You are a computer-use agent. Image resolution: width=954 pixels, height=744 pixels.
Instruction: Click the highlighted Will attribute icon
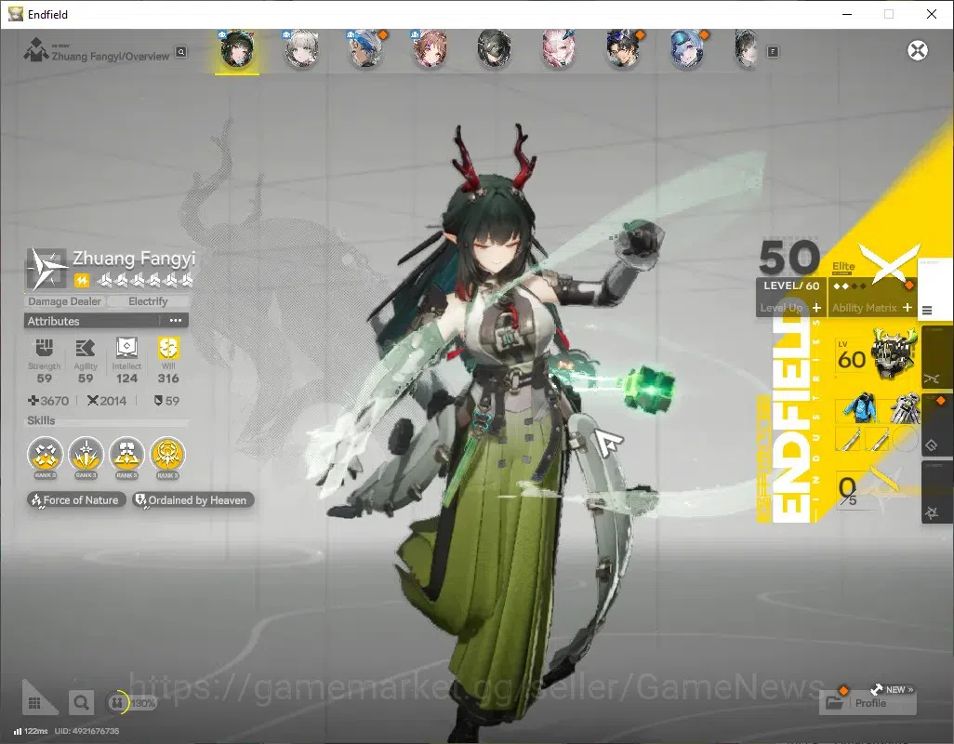click(x=168, y=348)
